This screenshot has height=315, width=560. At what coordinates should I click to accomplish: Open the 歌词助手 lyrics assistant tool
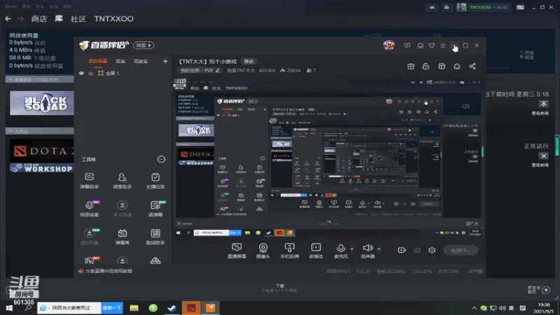(155, 237)
